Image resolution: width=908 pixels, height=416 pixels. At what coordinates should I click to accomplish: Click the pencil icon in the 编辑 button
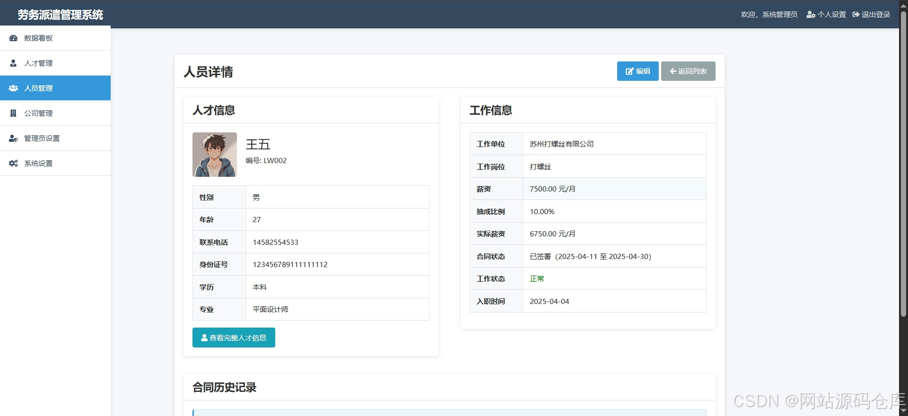click(x=629, y=71)
